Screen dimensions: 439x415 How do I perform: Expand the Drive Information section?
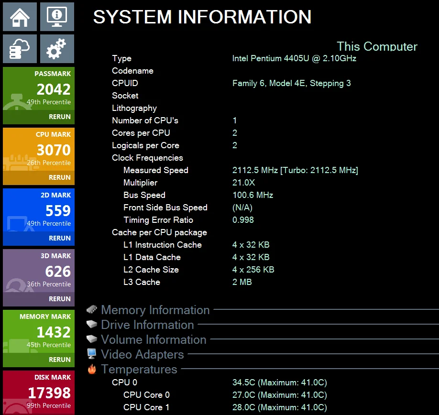tap(148, 325)
